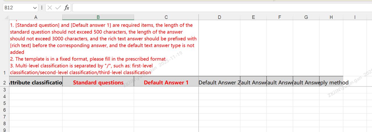Select column B by its header

pos(98,17)
